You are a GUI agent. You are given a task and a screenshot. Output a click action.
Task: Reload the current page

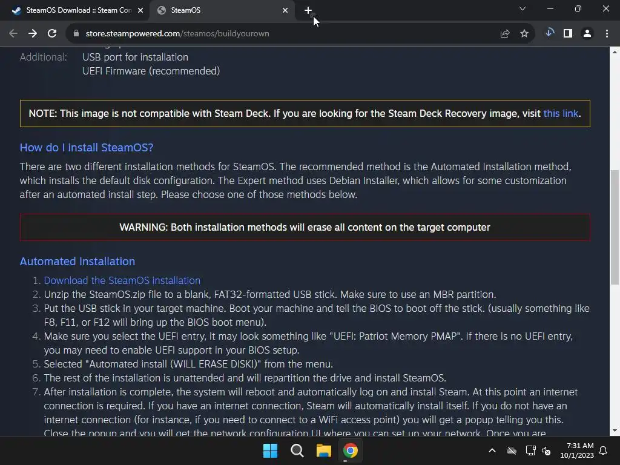(x=52, y=34)
